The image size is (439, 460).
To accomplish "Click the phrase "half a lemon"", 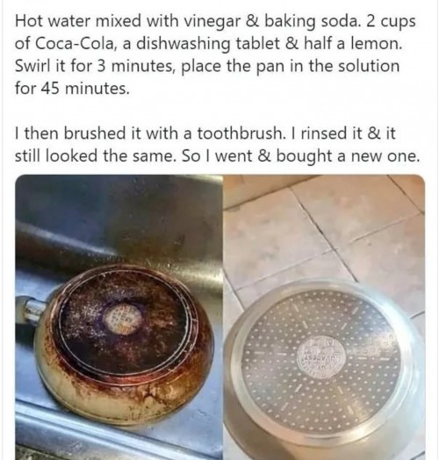I will [352, 44].
